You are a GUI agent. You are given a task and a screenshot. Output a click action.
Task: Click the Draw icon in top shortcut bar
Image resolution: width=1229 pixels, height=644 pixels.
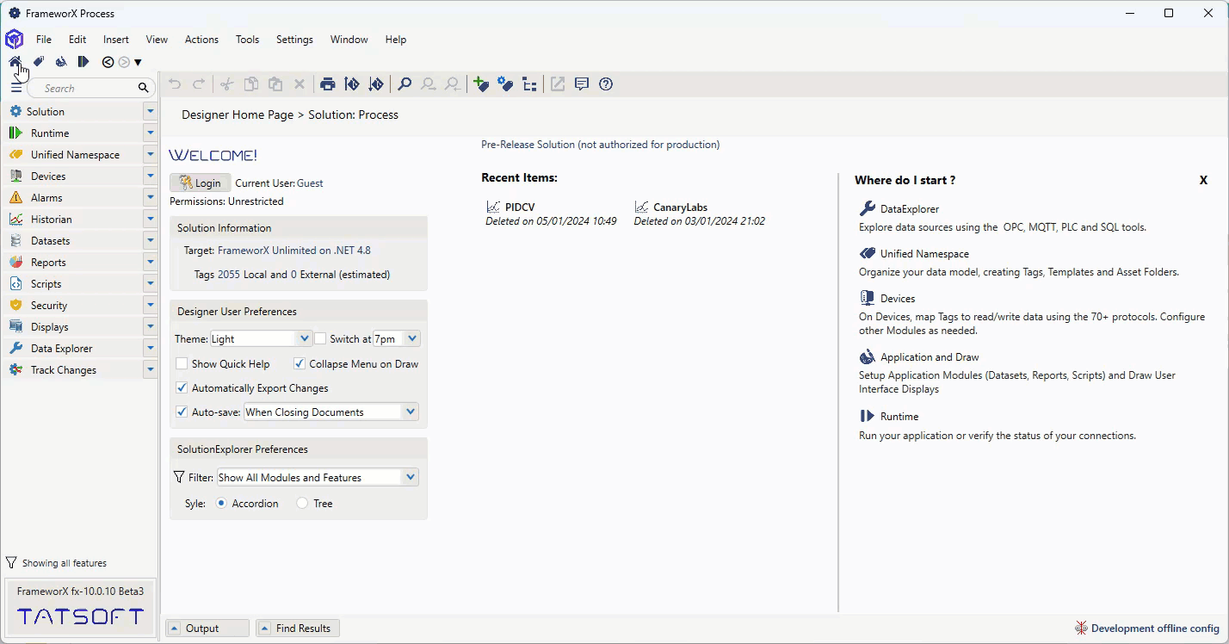click(x=61, y=62)
